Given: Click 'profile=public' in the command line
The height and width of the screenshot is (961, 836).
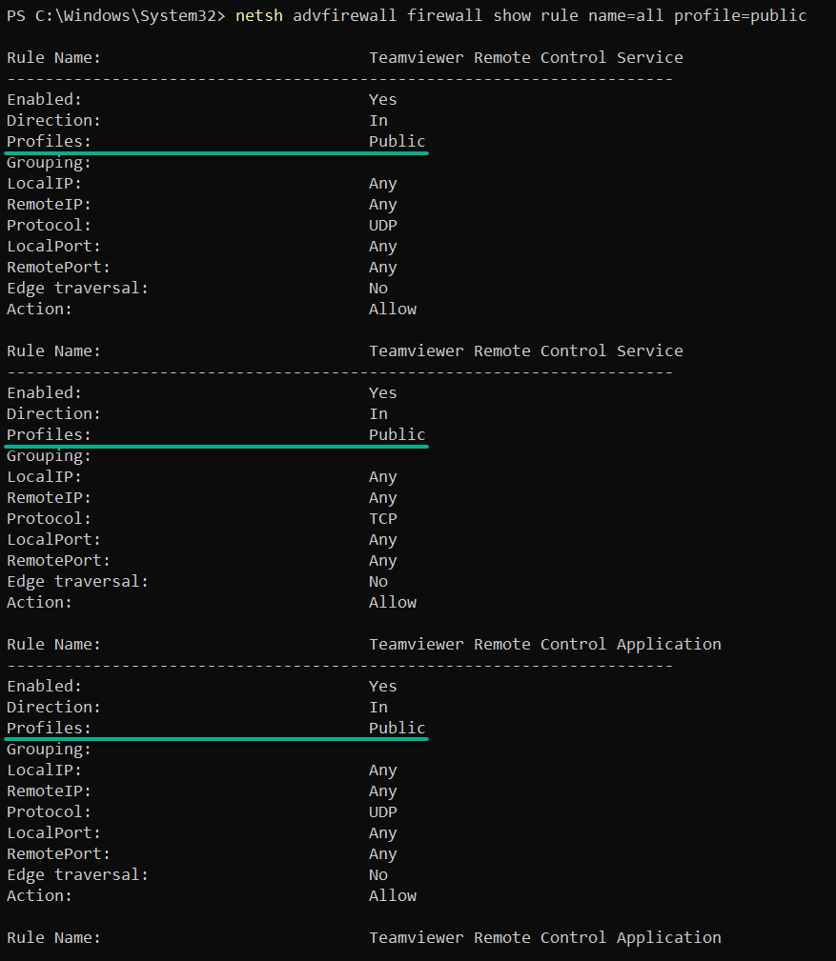Looking at the screenshot, I should pyautogui.click(x=741, y=15).
